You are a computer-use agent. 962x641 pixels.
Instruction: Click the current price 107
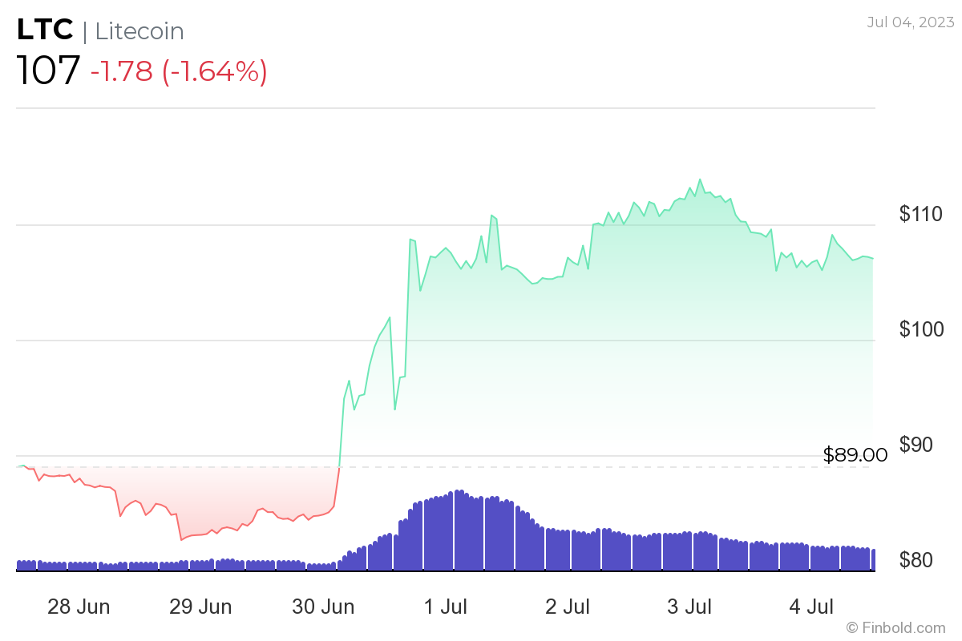49,71
